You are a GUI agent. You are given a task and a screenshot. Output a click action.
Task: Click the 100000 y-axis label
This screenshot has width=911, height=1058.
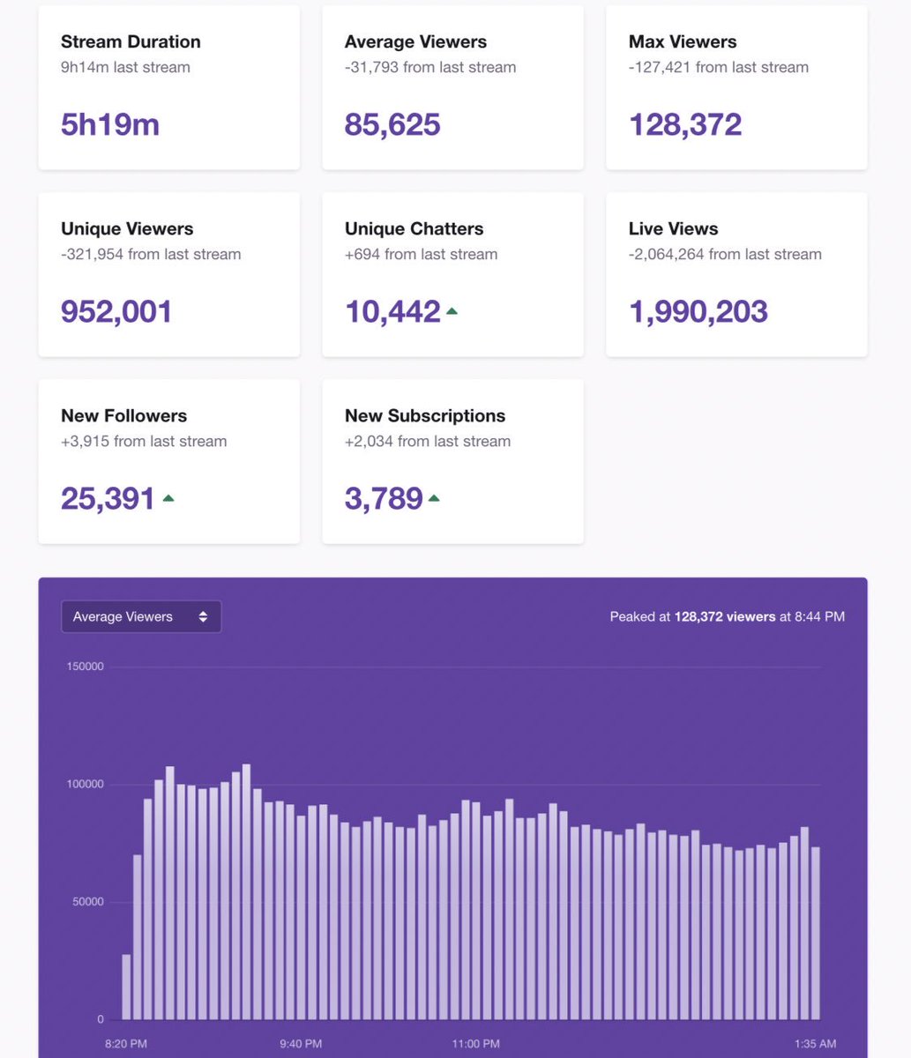click(85, 785)
